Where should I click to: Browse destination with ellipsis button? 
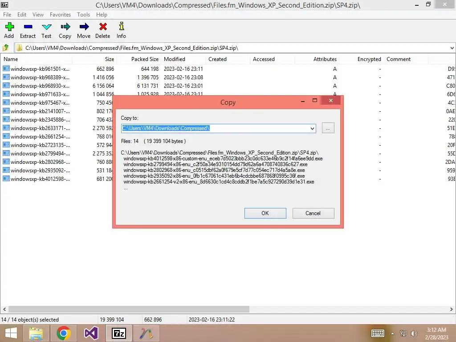click(328, 128)
